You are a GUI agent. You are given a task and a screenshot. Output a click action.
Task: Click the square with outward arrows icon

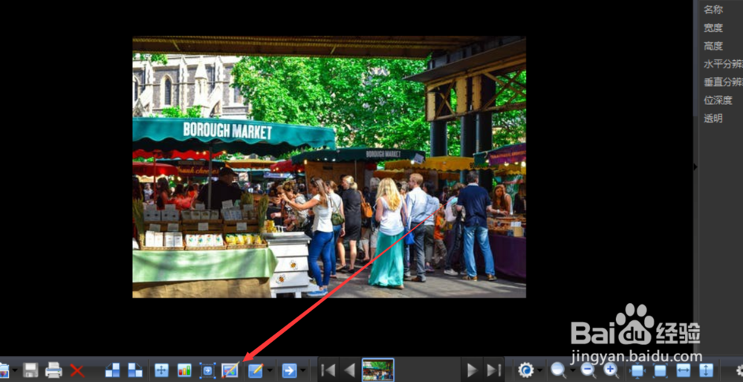(637, 370)
